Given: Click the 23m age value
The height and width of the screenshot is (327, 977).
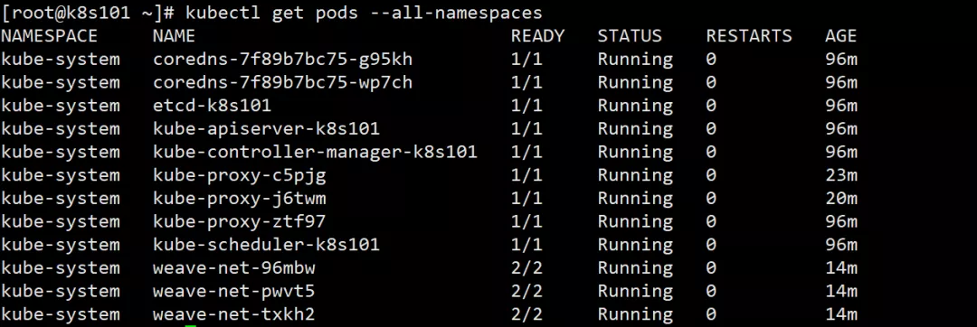Looking at the screenshot, I should point(841,175).
